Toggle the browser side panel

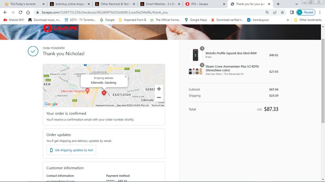292,12
